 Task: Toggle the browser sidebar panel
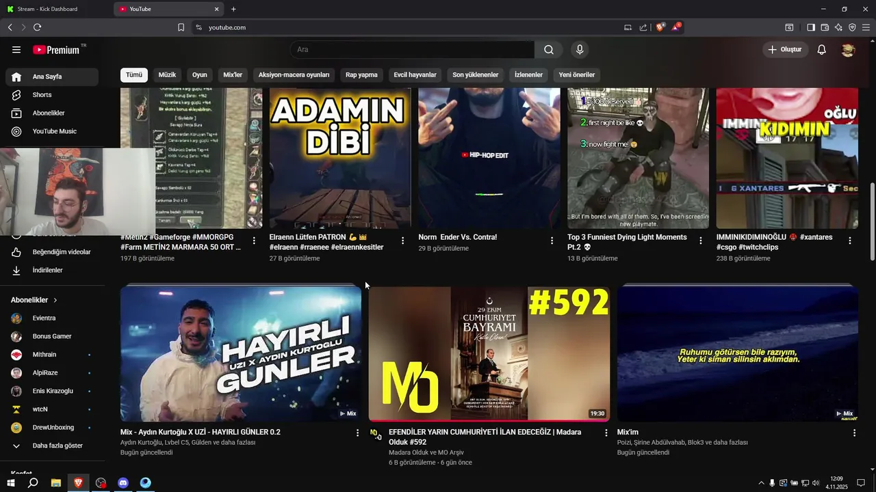click(x=810, y=27)
